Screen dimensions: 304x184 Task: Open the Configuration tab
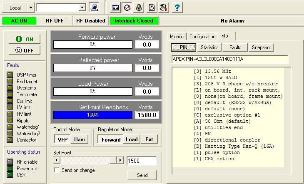click(x=202, y=37)
